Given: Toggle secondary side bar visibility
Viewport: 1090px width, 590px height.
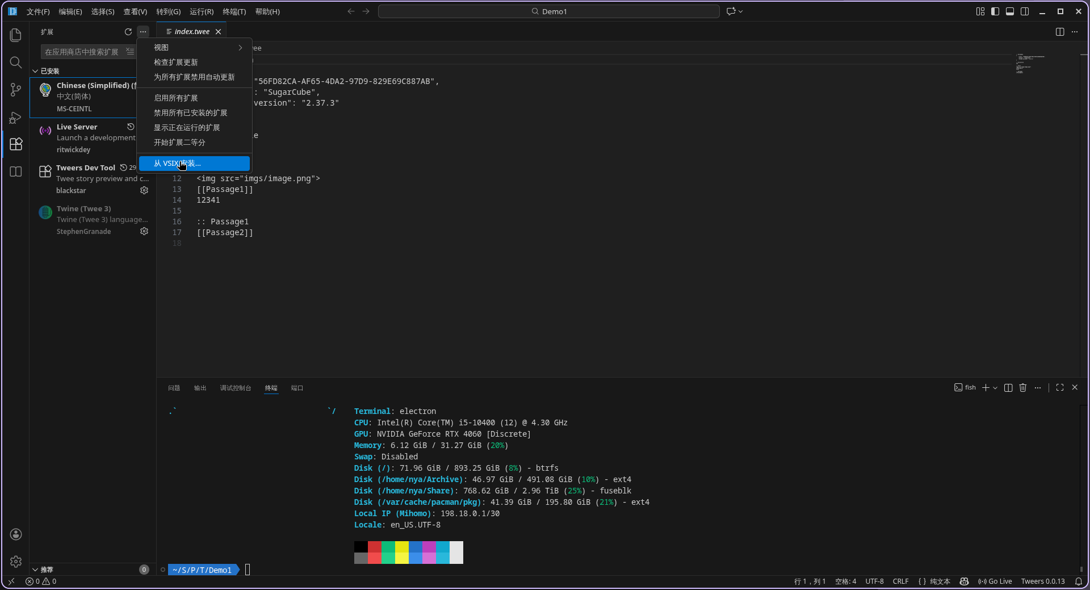Looking at the screenshot, I should point(1025,11).
